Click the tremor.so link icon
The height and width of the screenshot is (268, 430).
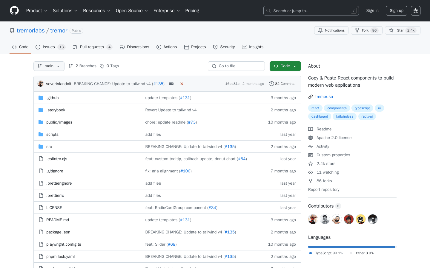pos(311,97)
